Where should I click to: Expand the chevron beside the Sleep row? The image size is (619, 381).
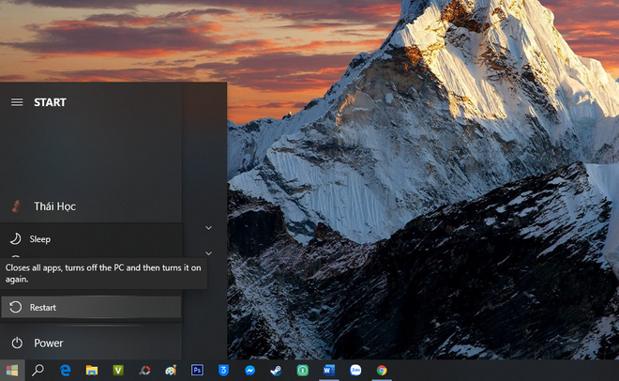point(209,228)
